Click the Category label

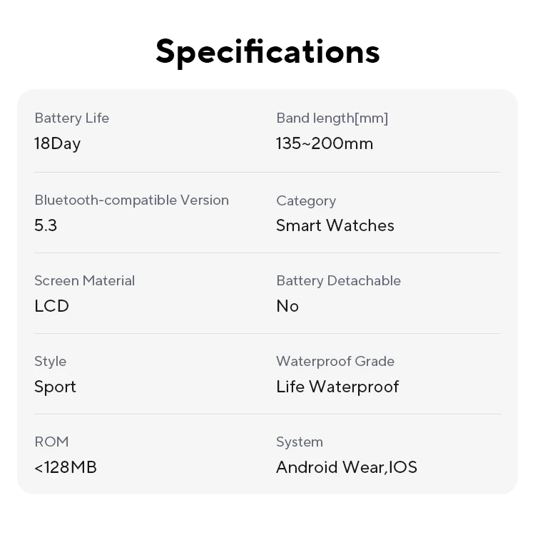point(306,201)
